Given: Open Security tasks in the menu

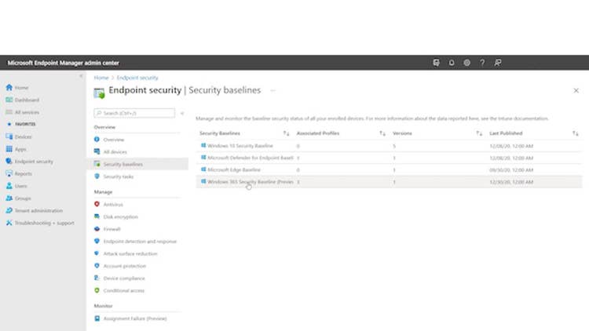Looking at the screenshot, I should click(118, 176).
